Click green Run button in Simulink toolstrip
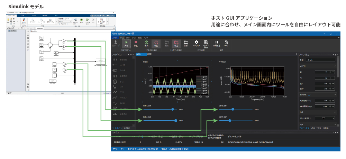346x159 pixels. [x=81, y=20]
